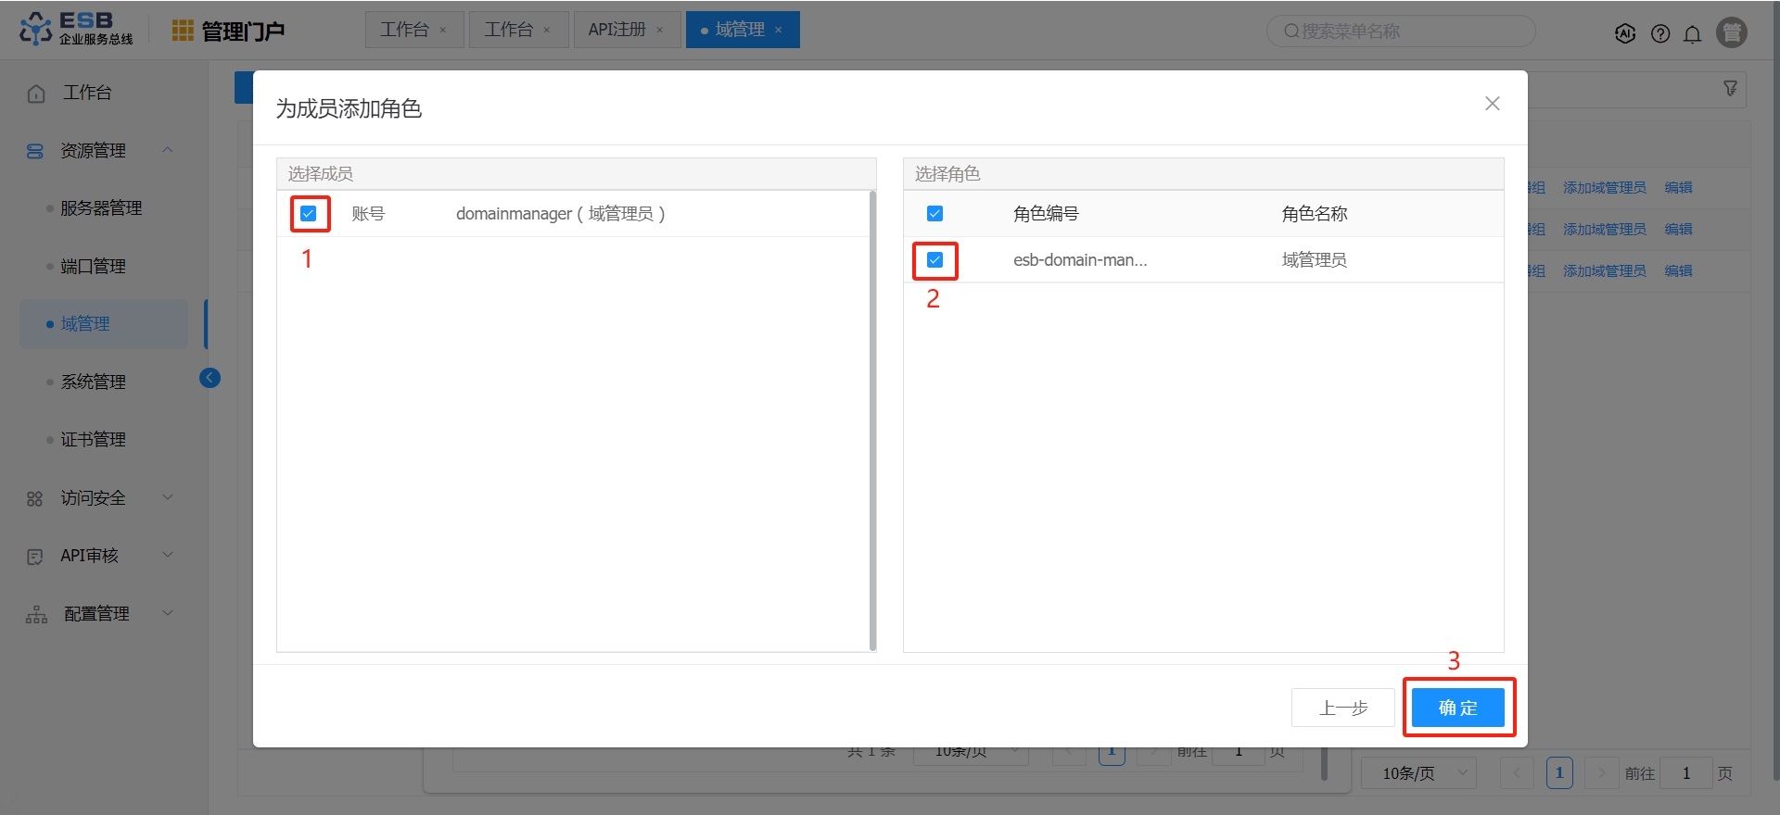Click the 上一步 previous step button

tap(1342, 708)
